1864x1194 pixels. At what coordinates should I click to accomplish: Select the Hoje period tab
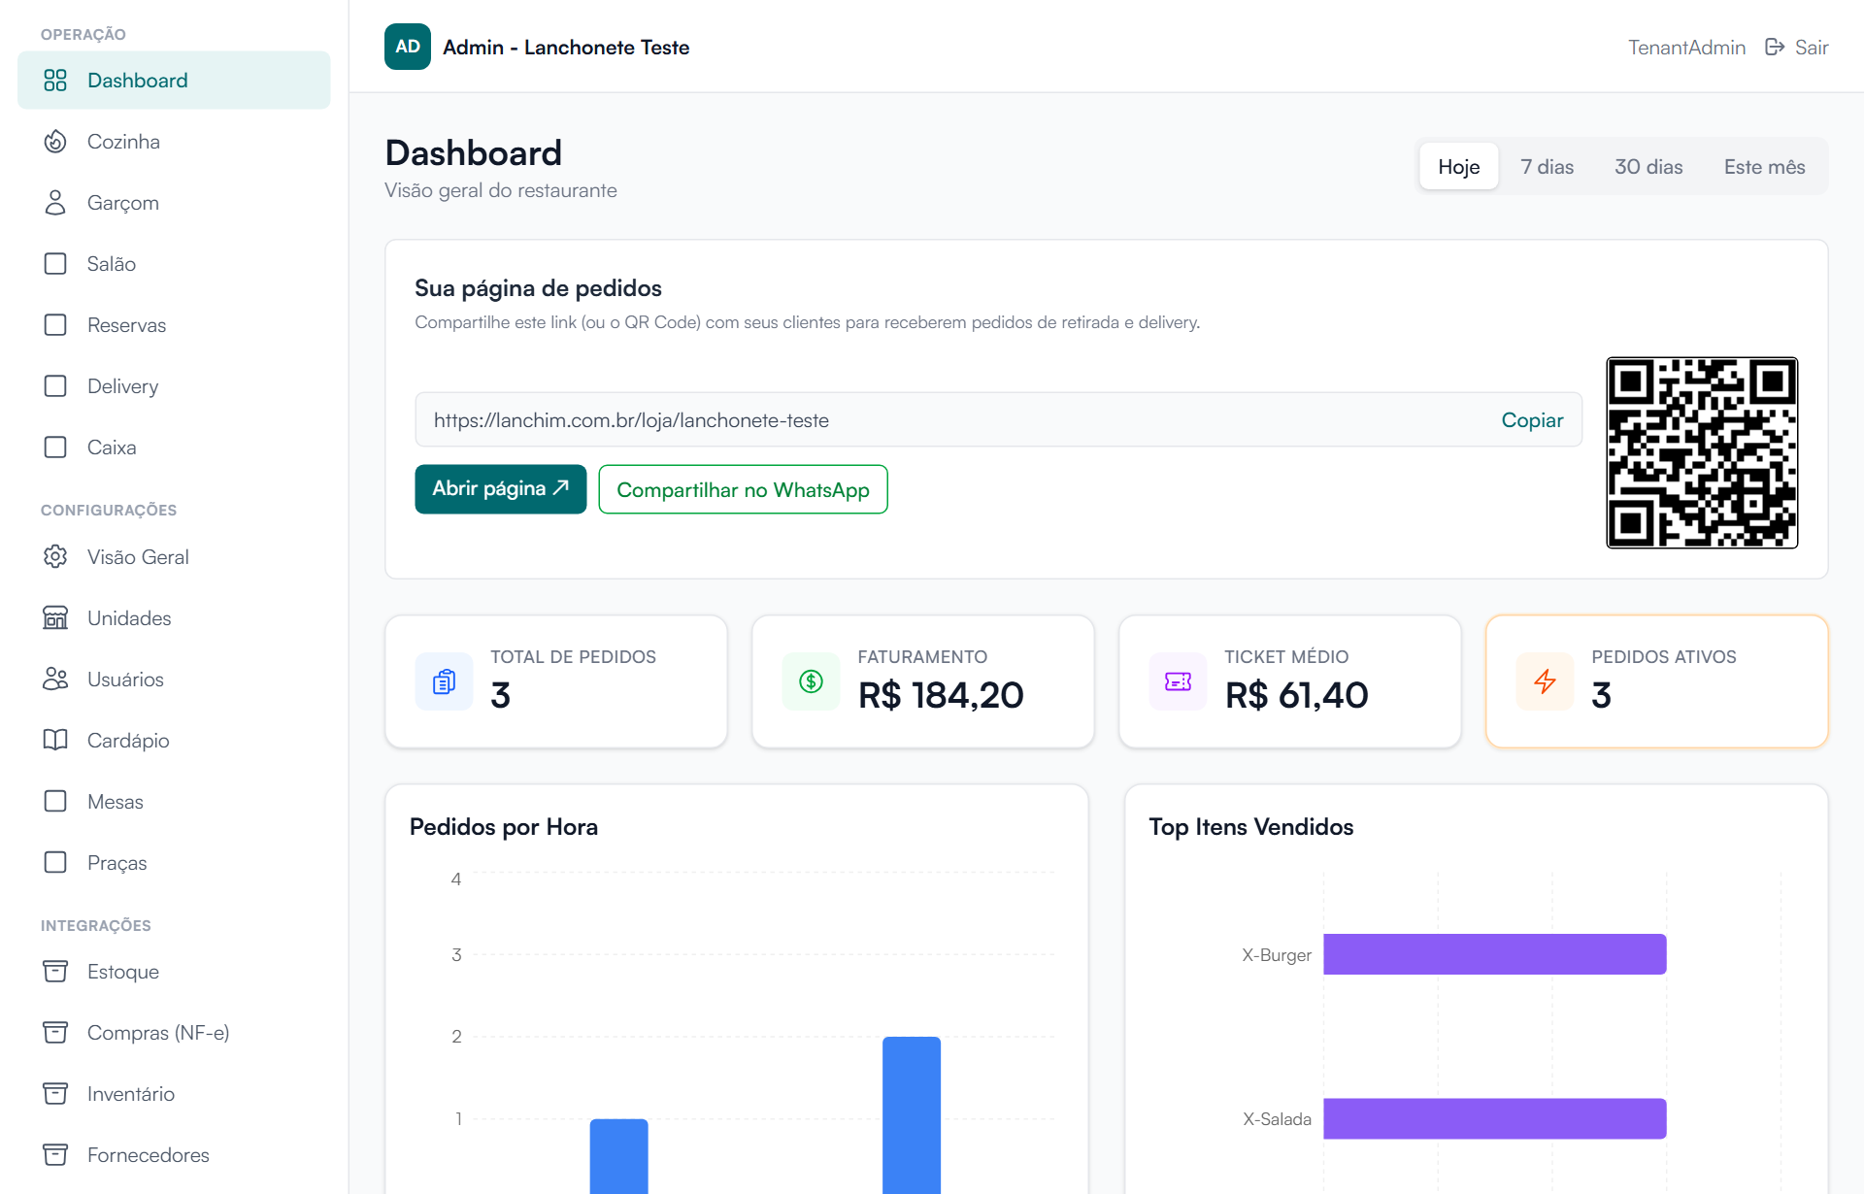click(1459, 167)
